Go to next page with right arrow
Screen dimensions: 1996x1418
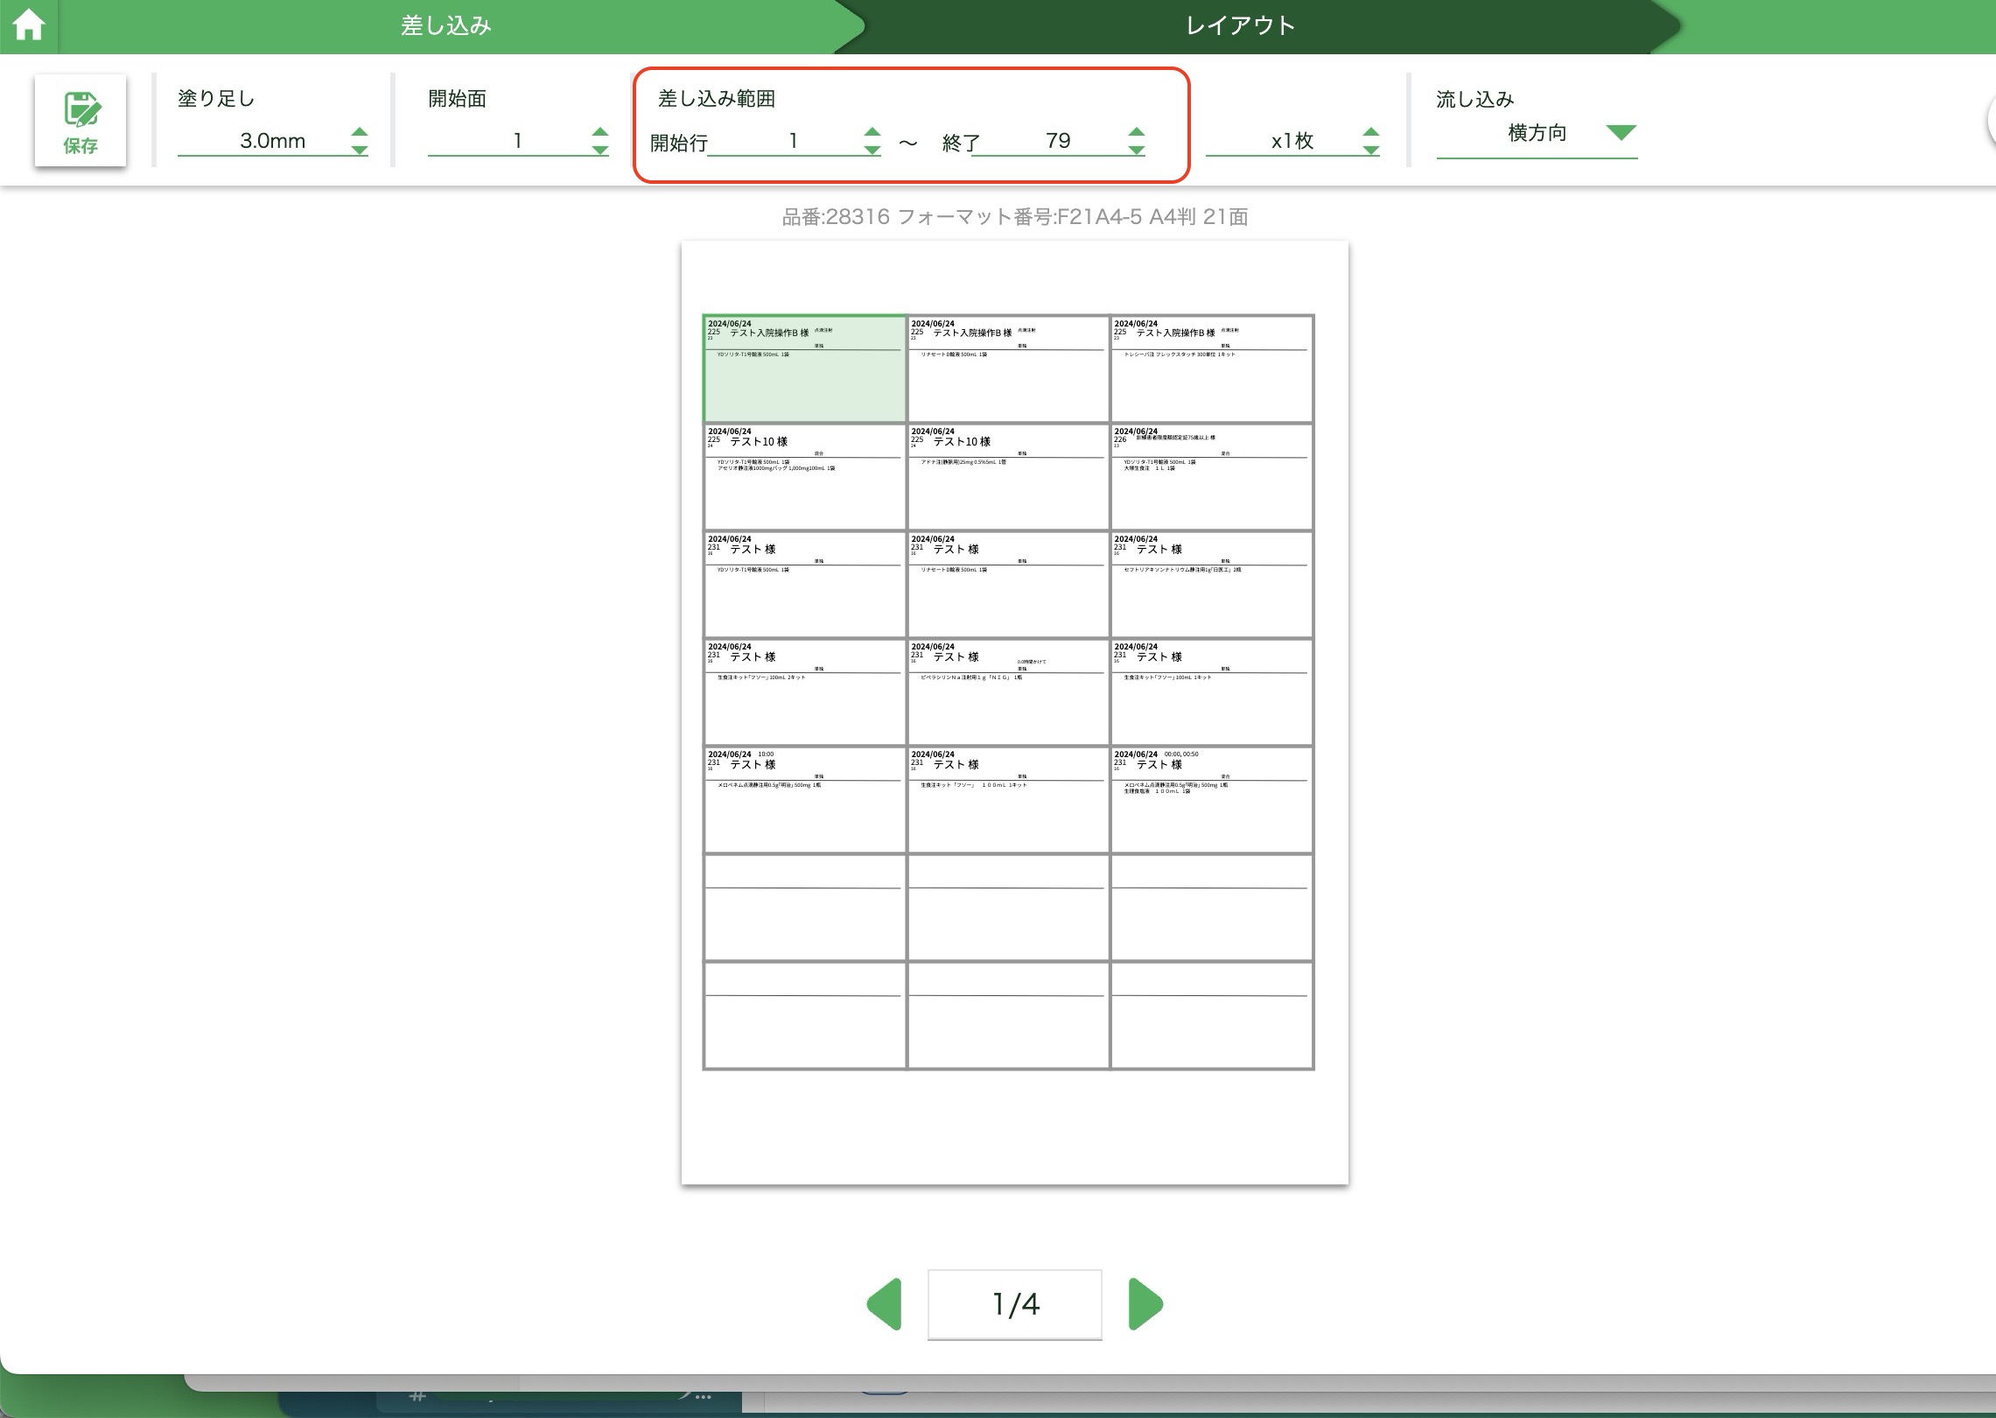pos(1145,1304)
